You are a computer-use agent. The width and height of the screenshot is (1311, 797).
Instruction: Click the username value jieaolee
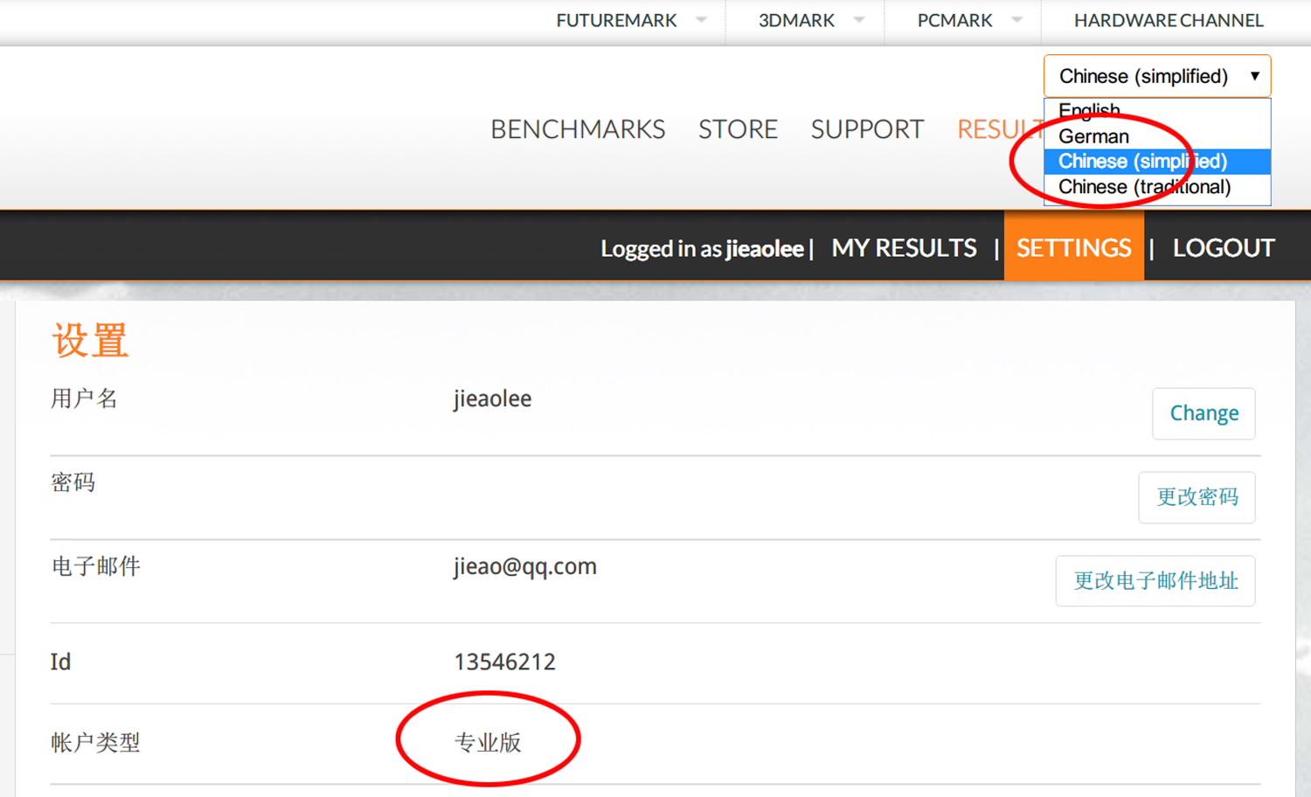click(x=492, y=399)
